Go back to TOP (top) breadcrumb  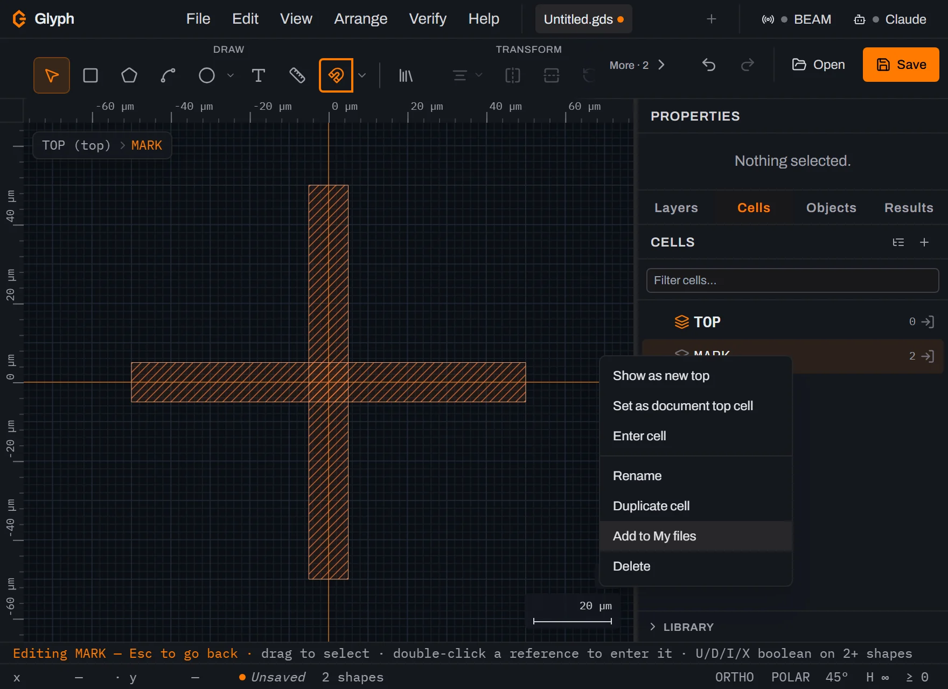(x=76, y=145)
